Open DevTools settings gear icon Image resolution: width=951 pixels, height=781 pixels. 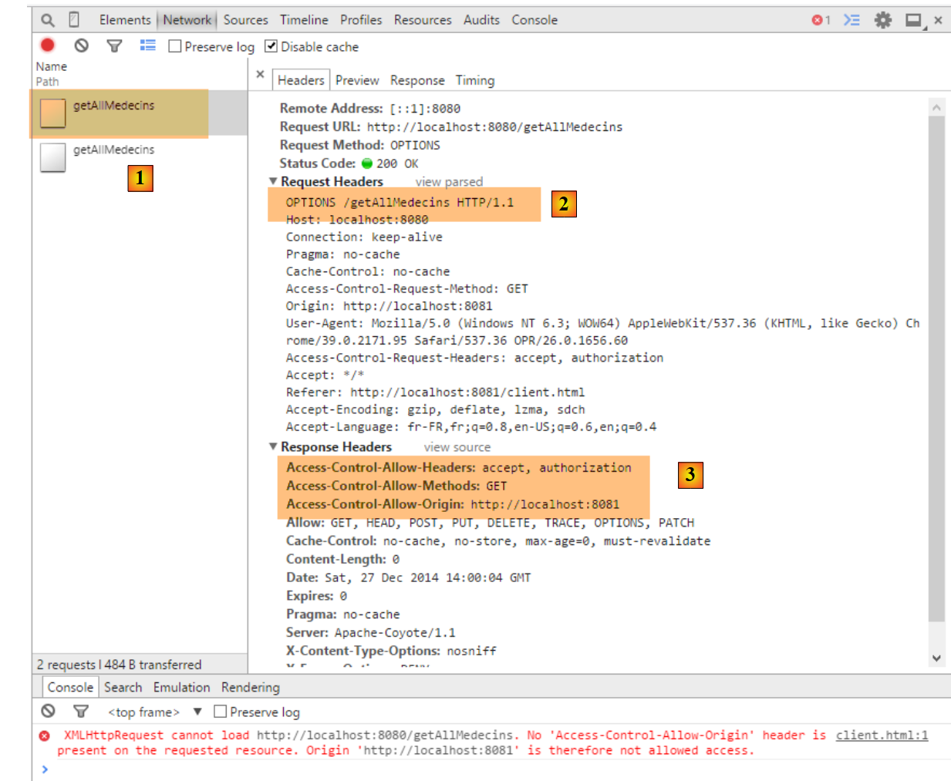[x=882, y=20]
